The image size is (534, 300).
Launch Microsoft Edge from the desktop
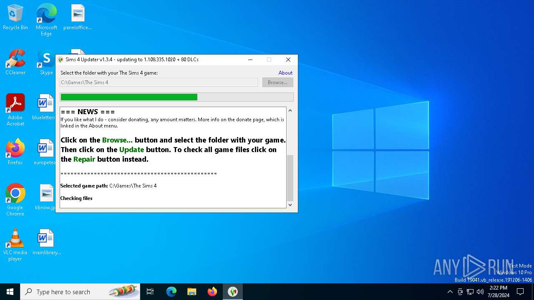click(46, 20)
